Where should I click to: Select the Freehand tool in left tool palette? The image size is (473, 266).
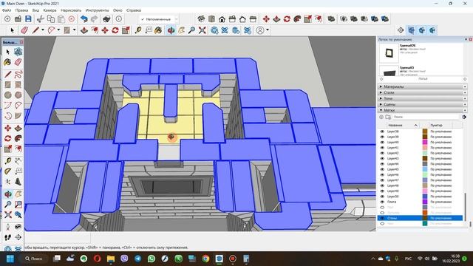tap(18, 74)
